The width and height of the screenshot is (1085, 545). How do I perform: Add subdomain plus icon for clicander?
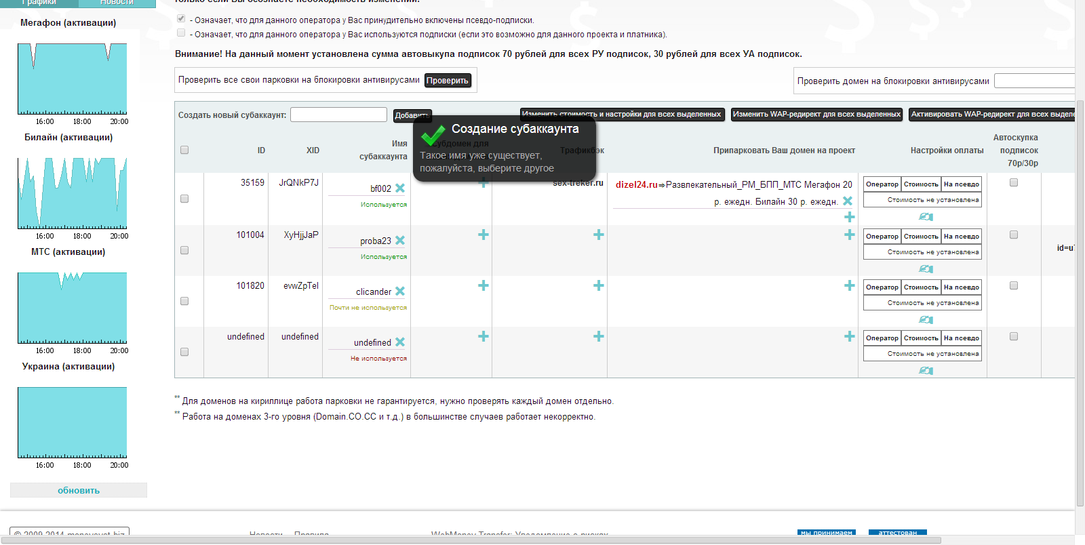(x=484, y=285)
